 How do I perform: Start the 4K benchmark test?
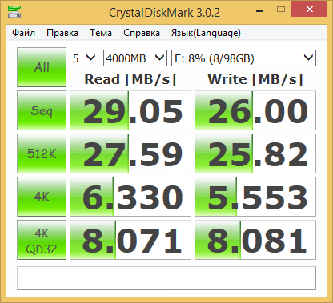point(42,197)
